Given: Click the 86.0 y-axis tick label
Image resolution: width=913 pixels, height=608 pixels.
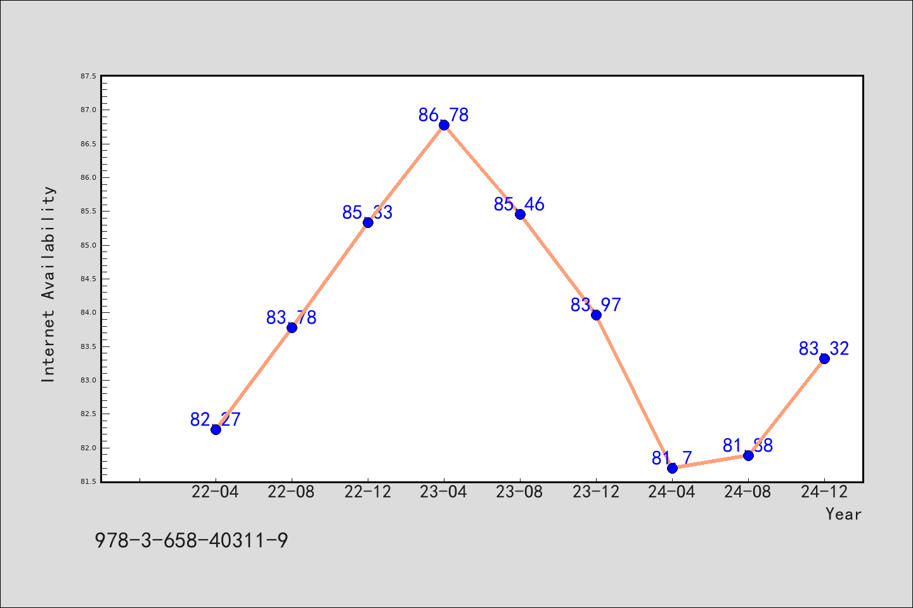Looking at the screenshot, I should [89, 177].
